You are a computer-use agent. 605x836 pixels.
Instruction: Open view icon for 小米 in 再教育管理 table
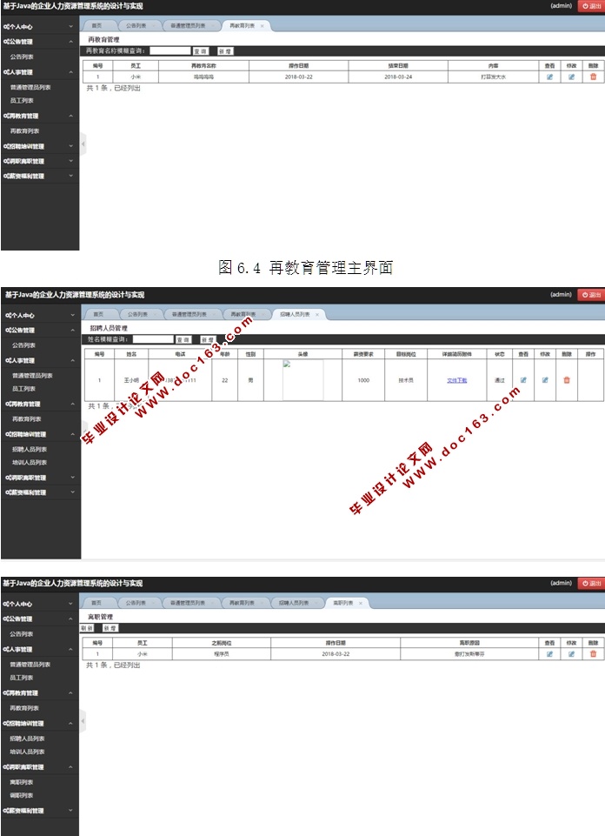[x=549, y=77]
